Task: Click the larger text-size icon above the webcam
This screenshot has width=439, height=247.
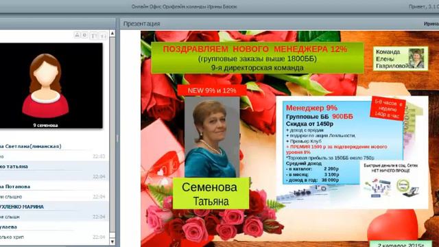Action: [94, 35]
